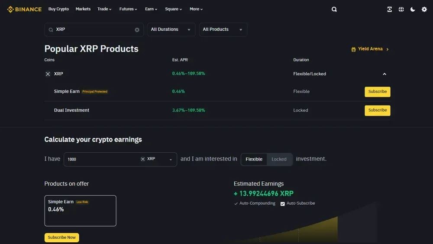Screen dimensions: 433x244
Task: Click the app download icon in header
Action: pos(390,9)
